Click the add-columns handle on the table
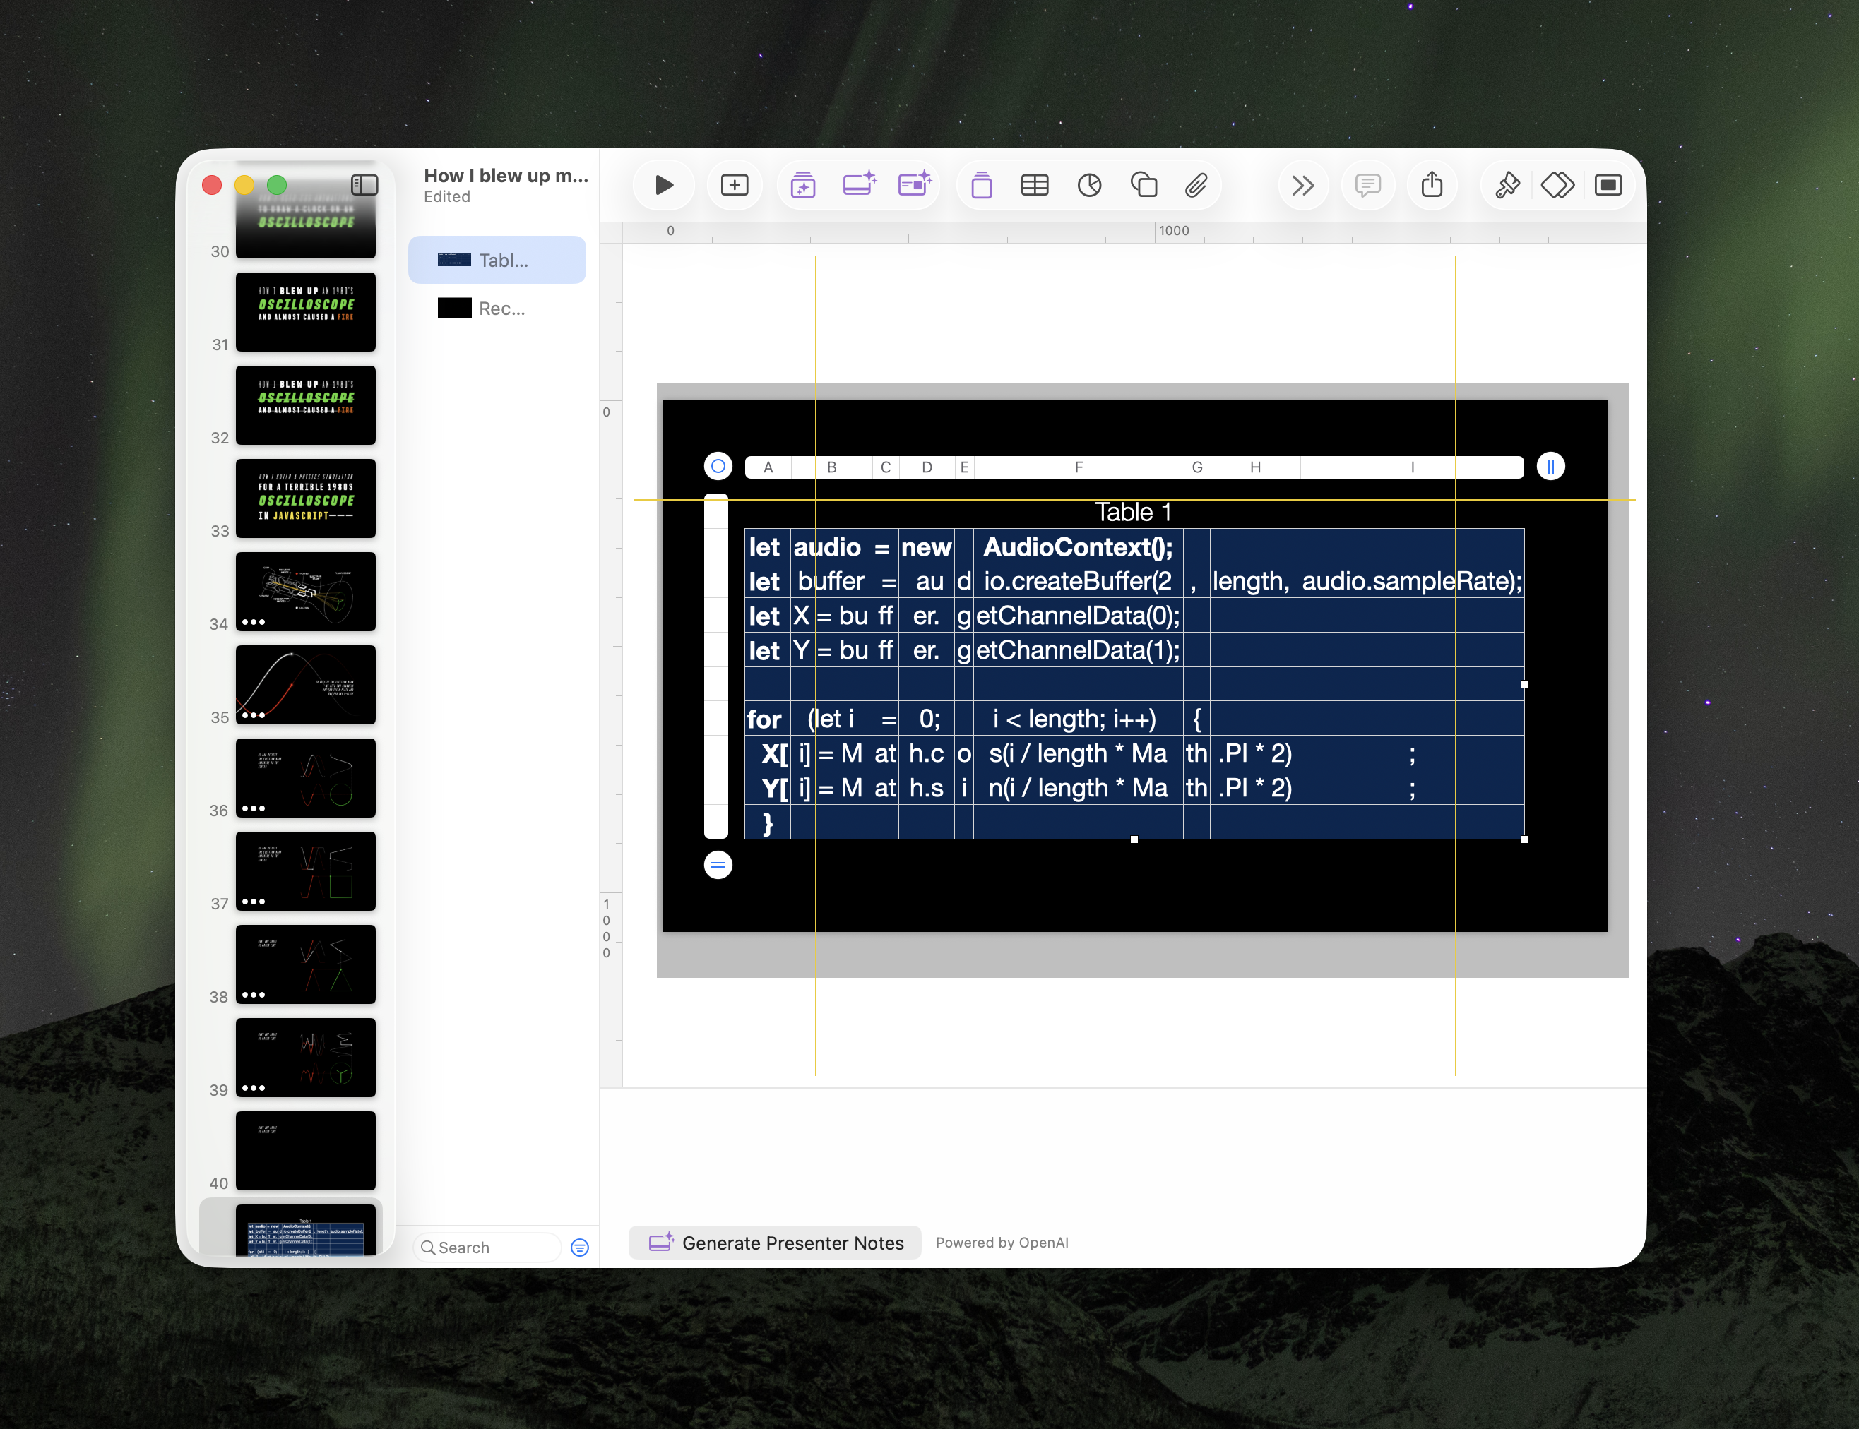 [x=1550, y=466]
